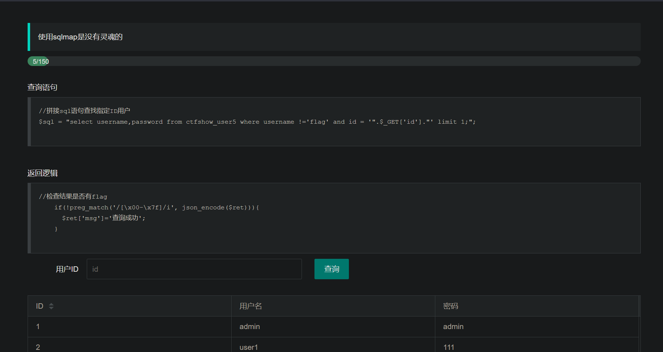The height and width of the screenshot is (352, 663).
Task: Click the 返回逻辑 heading
Action: click(42, 173)
